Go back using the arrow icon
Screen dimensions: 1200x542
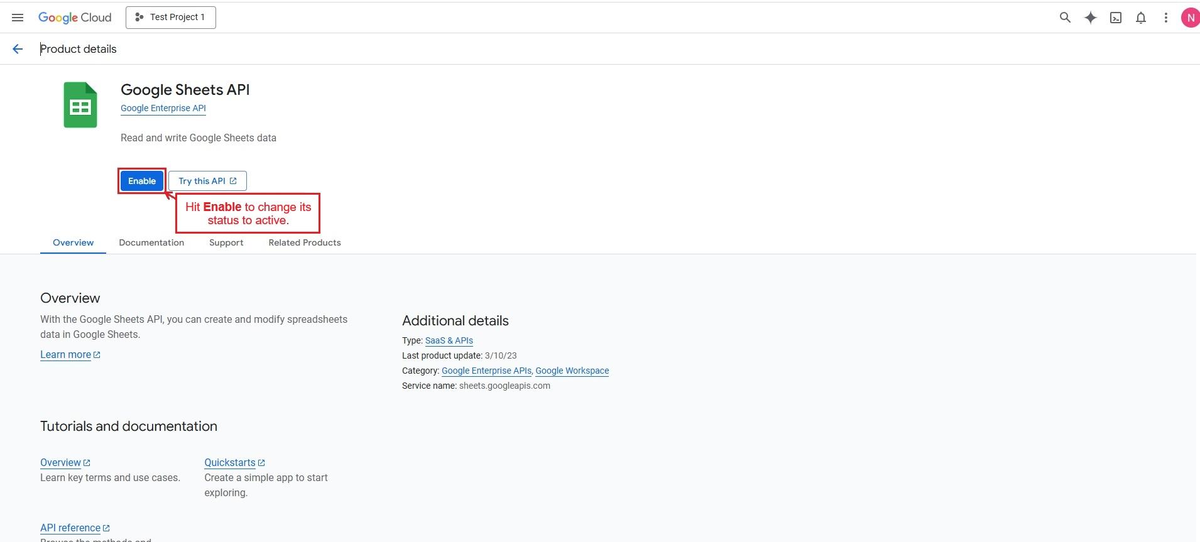18,49
